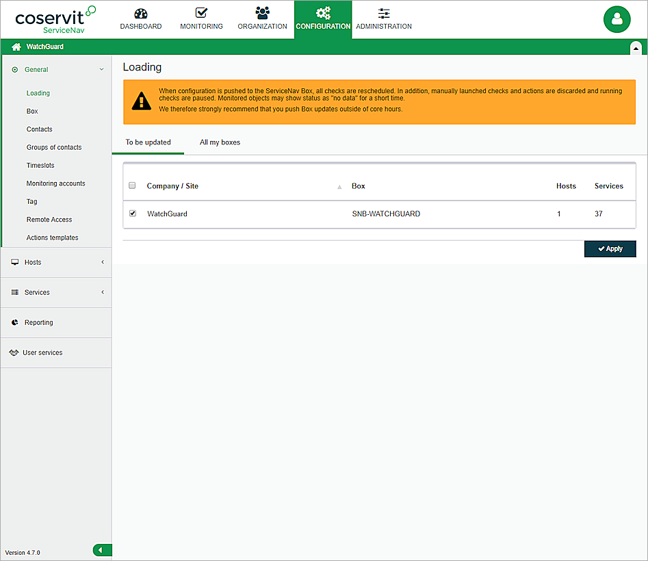Open the Monitoring checkmark icon
This screenshot has width=648, height=561.
(201, 13)
